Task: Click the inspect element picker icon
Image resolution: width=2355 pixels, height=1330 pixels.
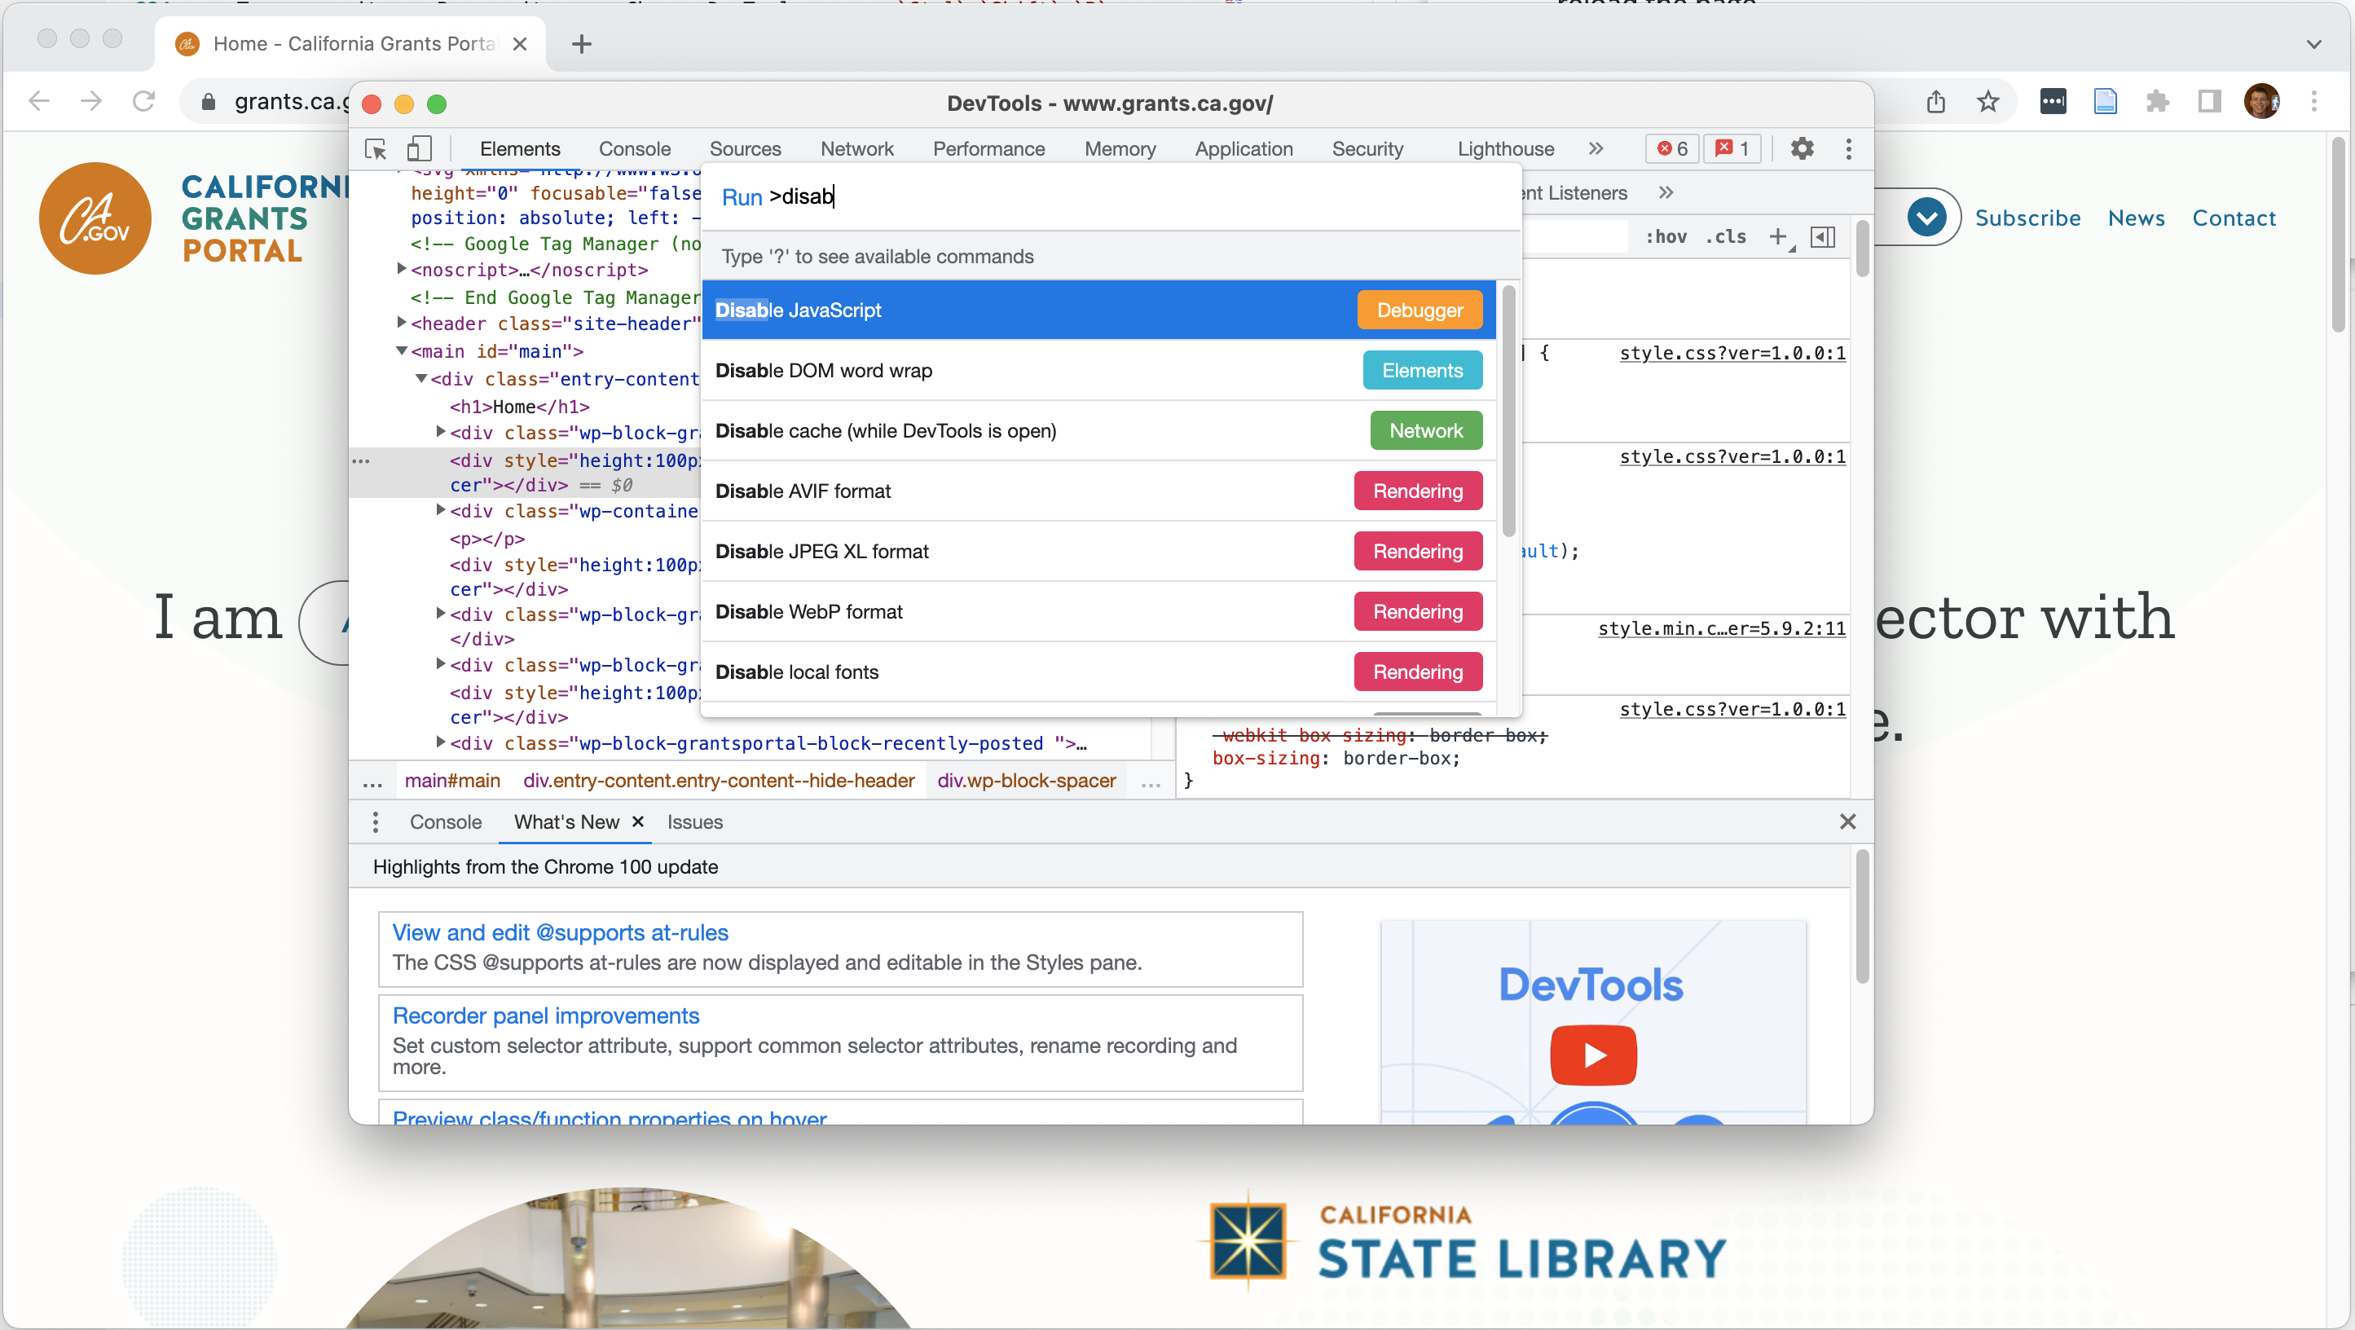Action: point(376,149)
